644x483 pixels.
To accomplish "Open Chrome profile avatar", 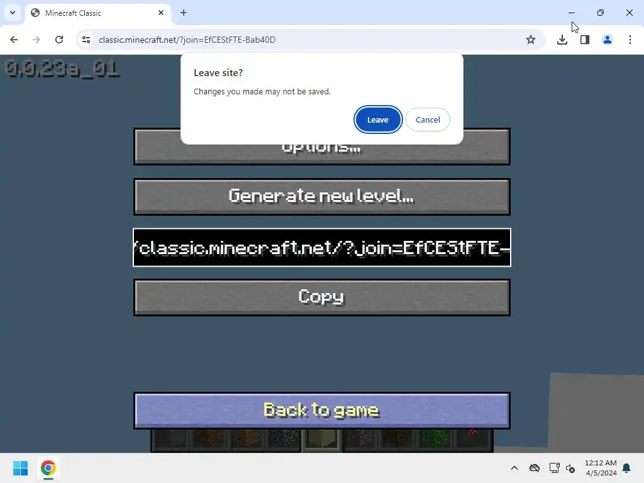I will point(608,40).
